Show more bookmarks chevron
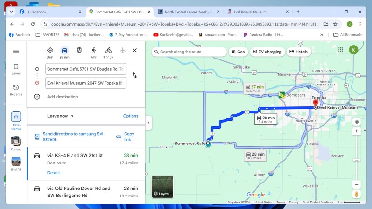This screenshot has height=209, width=372. click(321, 35)
